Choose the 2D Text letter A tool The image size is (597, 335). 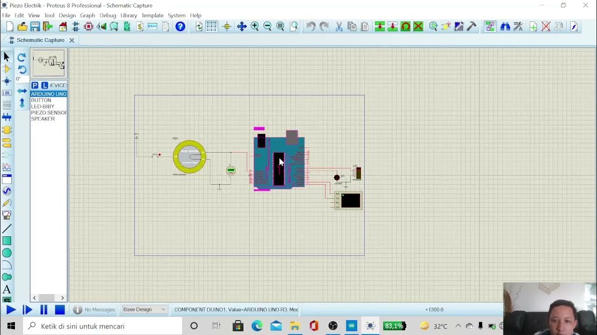tap(7, 289)
